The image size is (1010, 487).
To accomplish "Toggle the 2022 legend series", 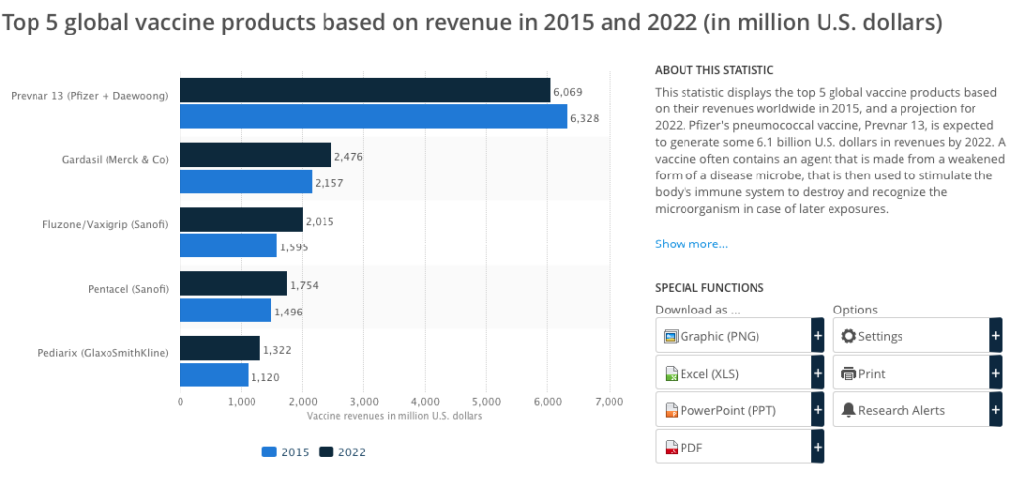I will (x=342, y=452).
